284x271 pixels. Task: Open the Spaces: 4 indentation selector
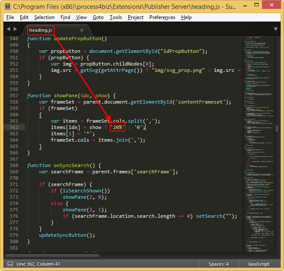218,264
